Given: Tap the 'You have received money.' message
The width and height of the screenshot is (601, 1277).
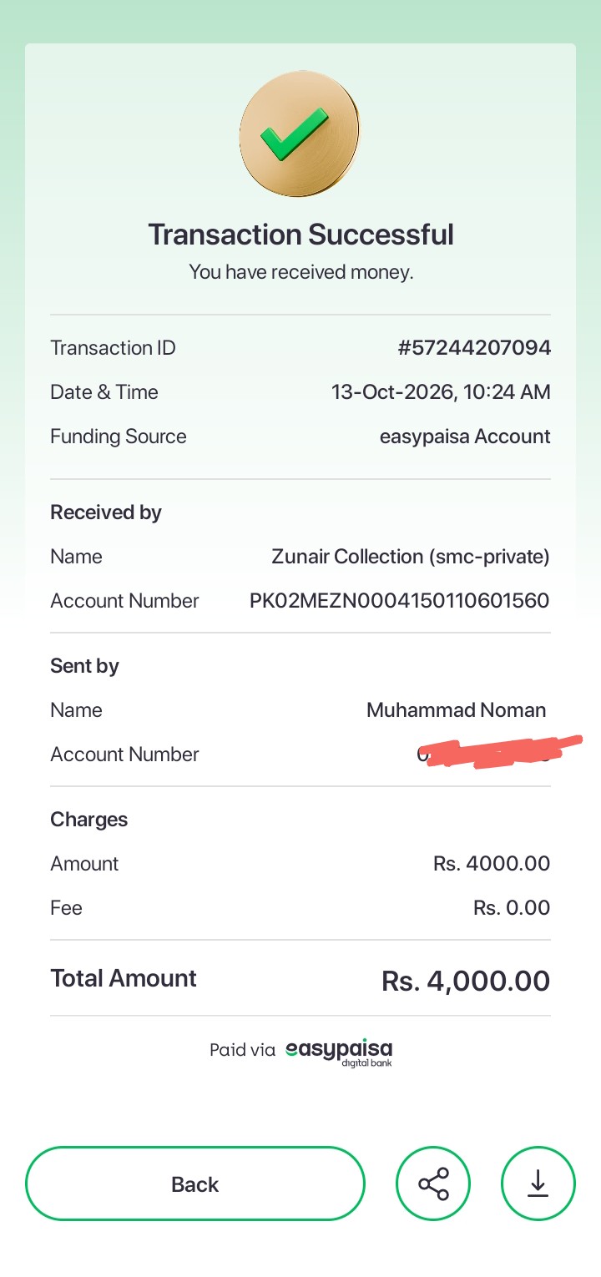Looking at the screenshot, I should [x=300, y=272].
